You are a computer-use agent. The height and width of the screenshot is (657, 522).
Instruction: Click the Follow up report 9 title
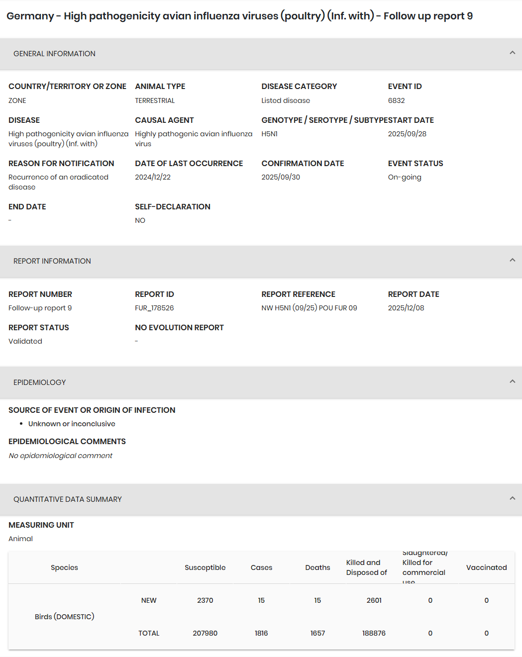[x=428, y=16]
